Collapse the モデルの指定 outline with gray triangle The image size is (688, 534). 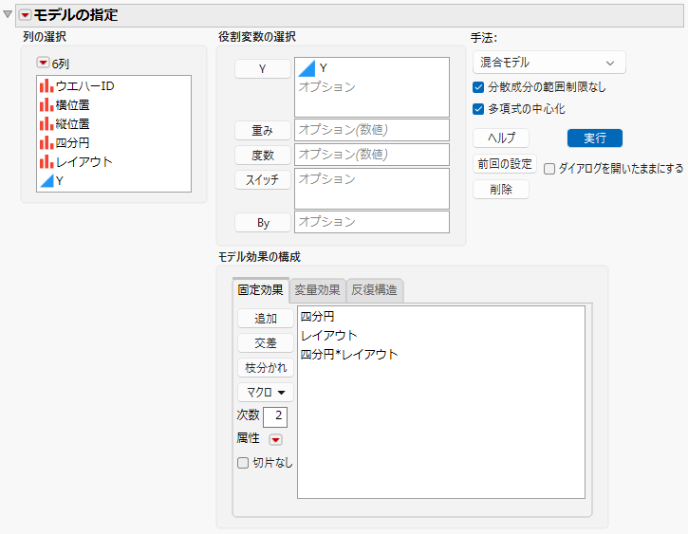point(8,14)
